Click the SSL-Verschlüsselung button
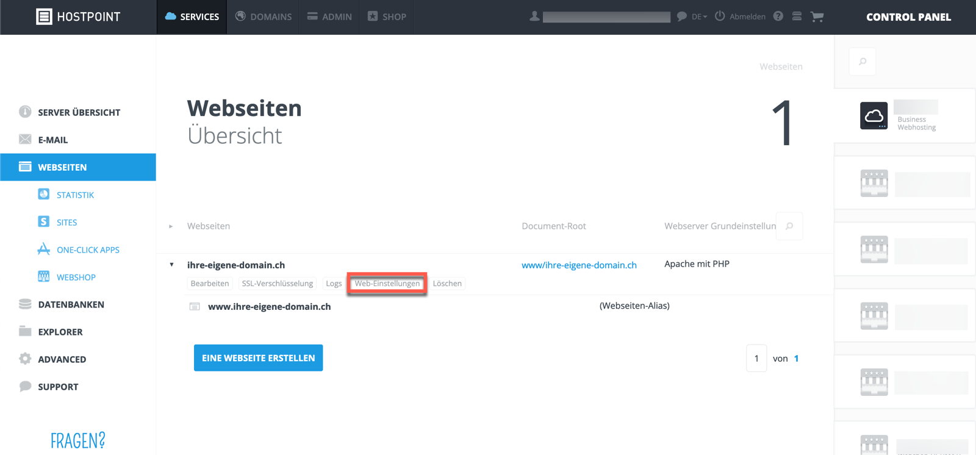This screenshot has height=455, width=976. (x=277, y=284)
